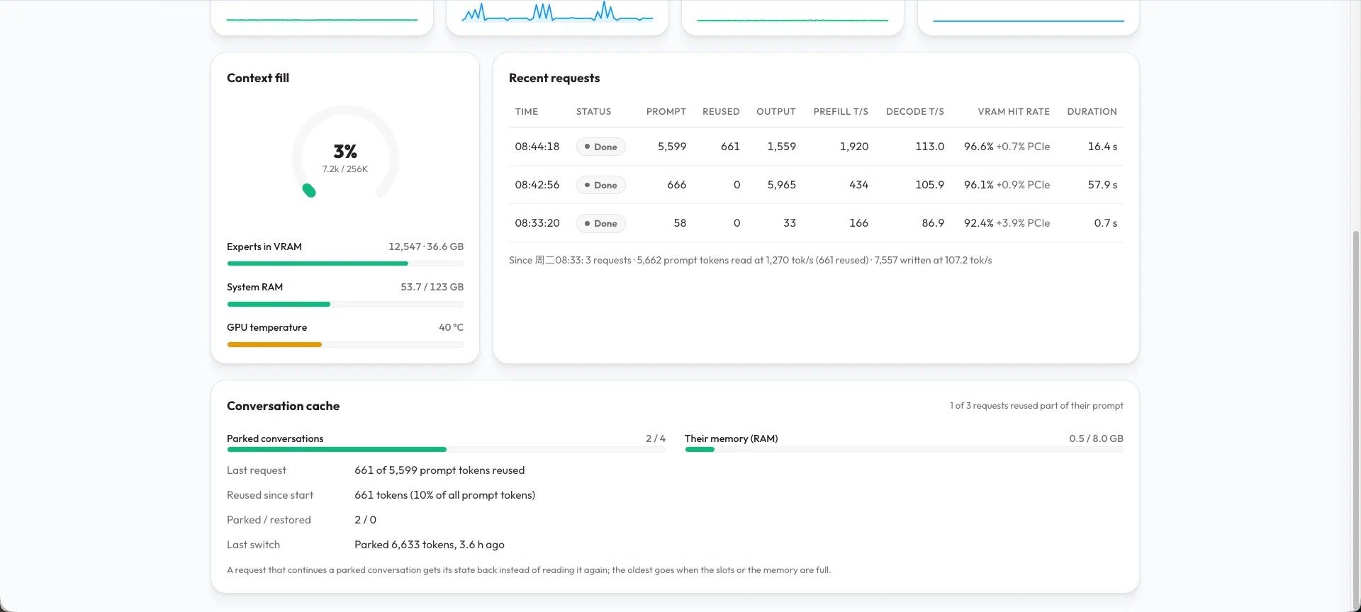Click the '40 °C' temperature value
This screenshot has height=612, width=1361.
pos(451,327)
